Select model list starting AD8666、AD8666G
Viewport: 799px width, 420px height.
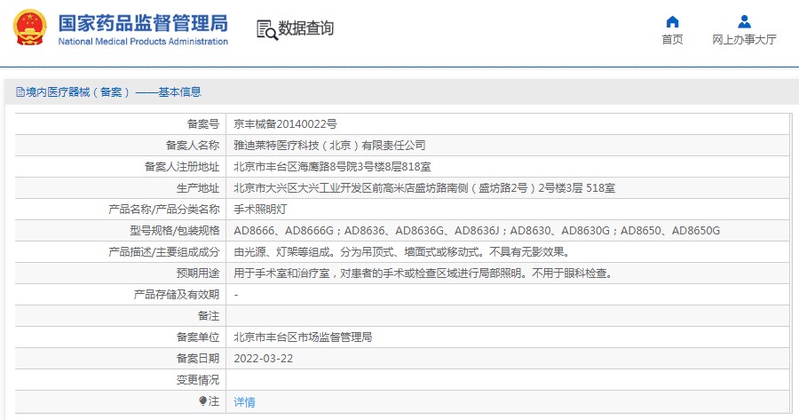(477, 231)
